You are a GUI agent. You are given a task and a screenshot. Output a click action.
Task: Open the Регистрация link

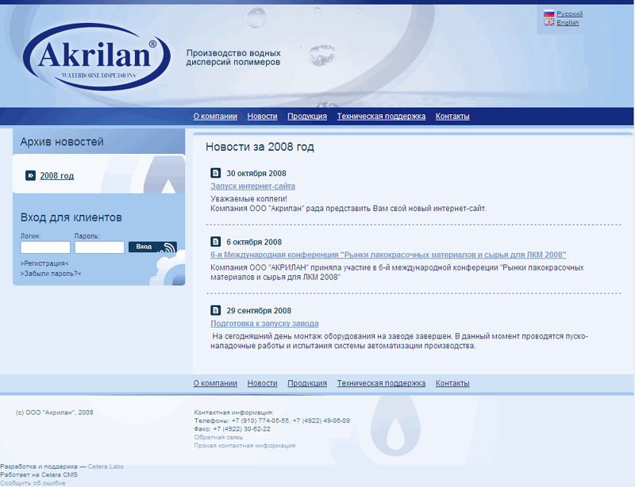[x=44, y=263]
